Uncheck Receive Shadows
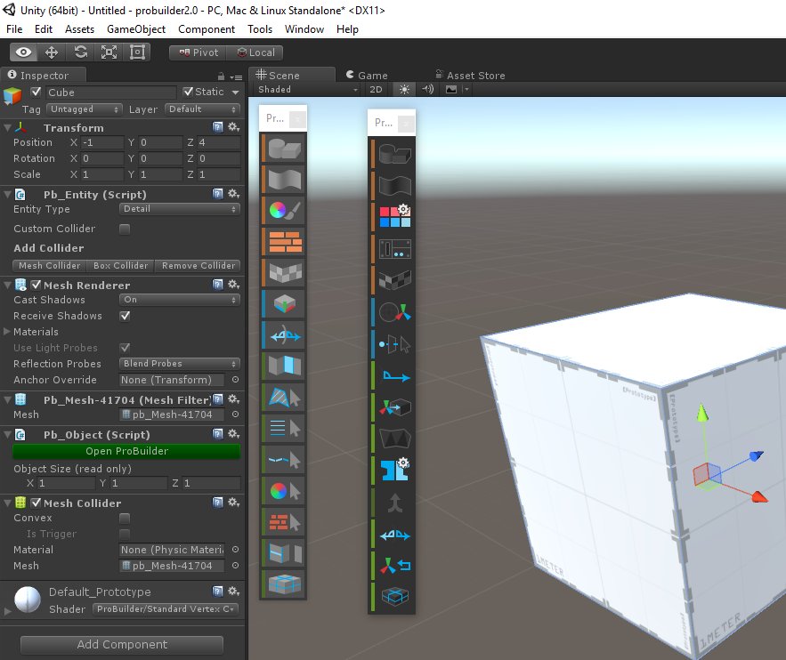 pos(125,316)
